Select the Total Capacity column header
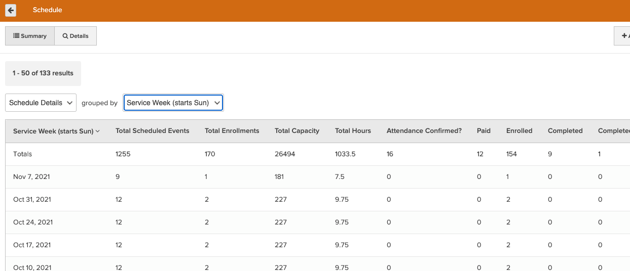 297,131
